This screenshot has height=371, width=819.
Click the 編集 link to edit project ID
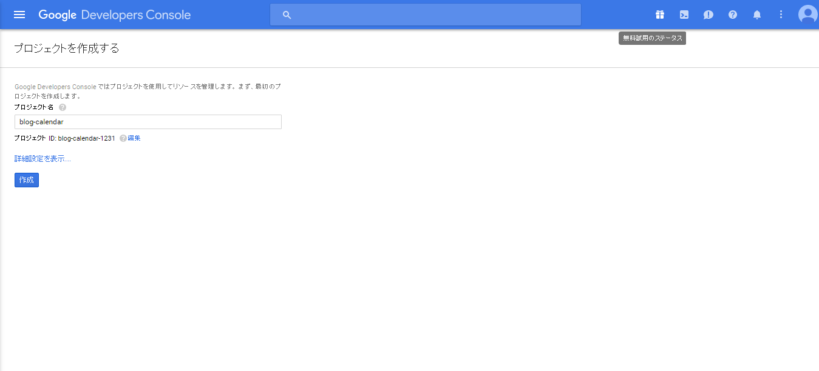click(134, 138)
